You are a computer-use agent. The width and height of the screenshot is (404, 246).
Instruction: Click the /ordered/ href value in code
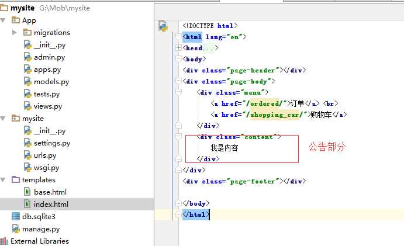click(264, 103)
